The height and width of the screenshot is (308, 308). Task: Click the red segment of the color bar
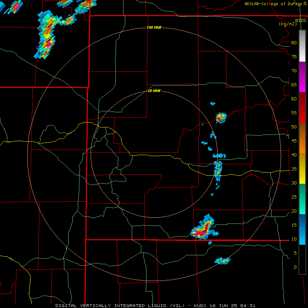point(302,107)
